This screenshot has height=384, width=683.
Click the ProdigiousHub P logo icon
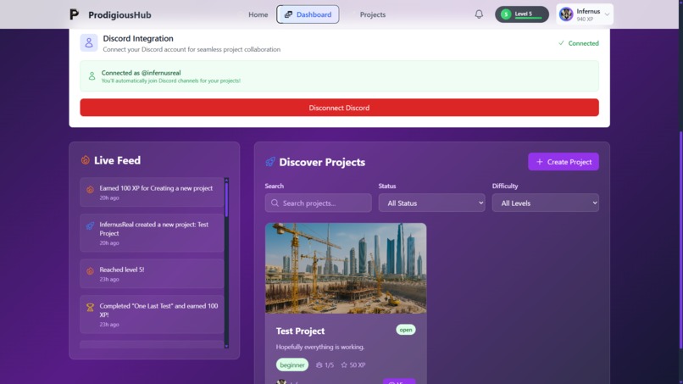(x=74, y=14)
